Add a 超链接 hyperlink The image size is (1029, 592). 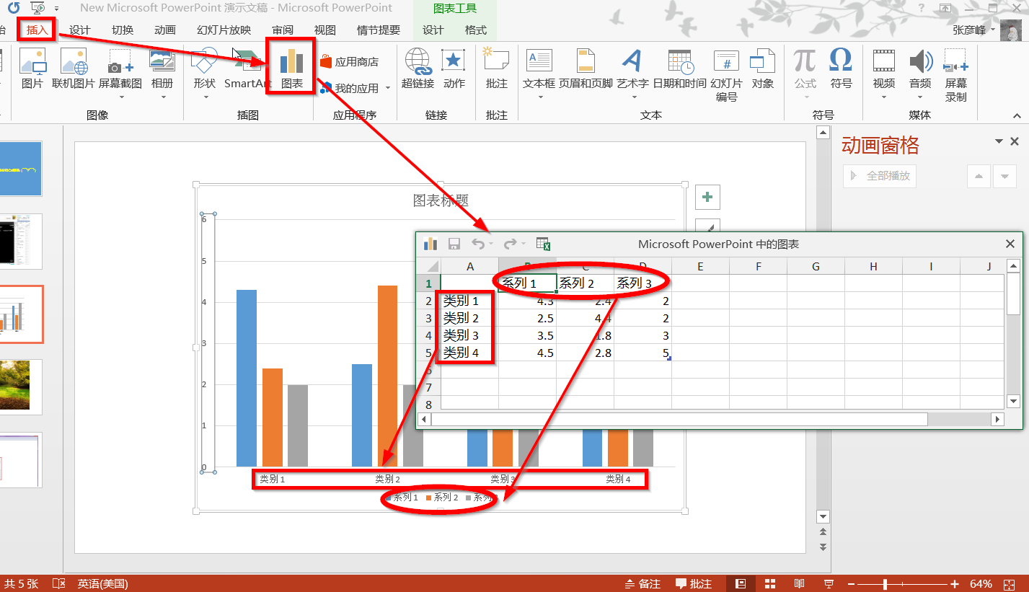coord(418,69)
